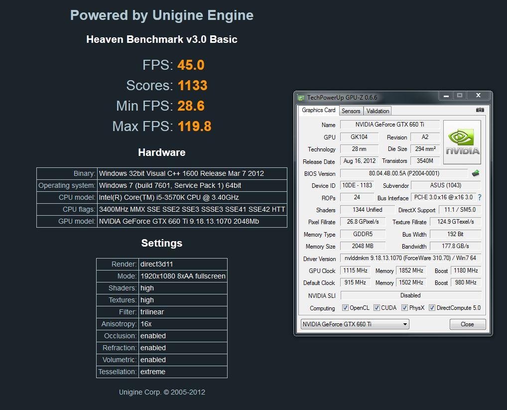Click the Bandwidth value 177.8 GB/s
507x410 pixels.
pos(456,246)
